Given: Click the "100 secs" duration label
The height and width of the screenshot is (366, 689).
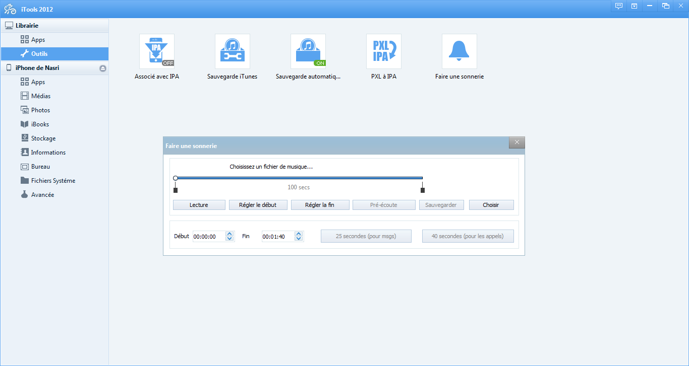Looking at the screenshot, I should 299,187.
